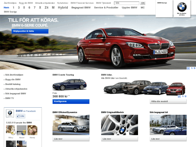The height and width of the screenshot is (147, 196).
Task: Open the 5 series menu item
Action: 24,8
